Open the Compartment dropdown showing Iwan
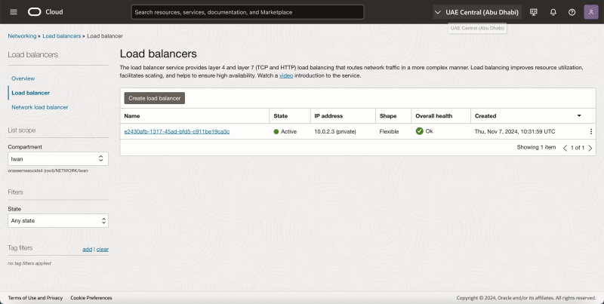 tap(58, 159)
